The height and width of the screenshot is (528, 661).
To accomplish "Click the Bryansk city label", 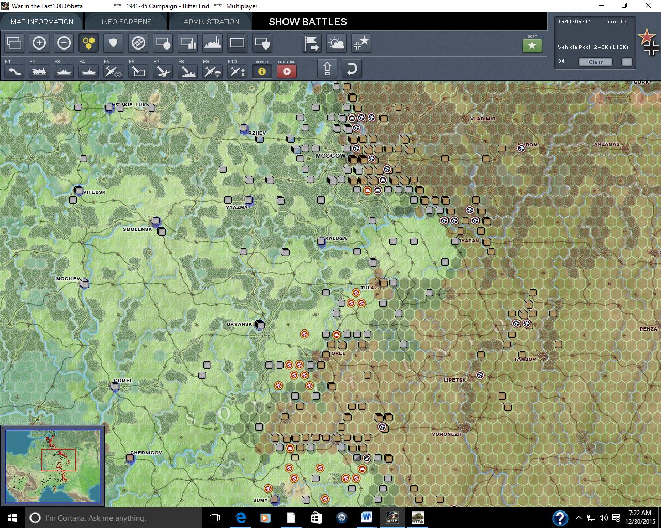I will [x=240, y=324].
